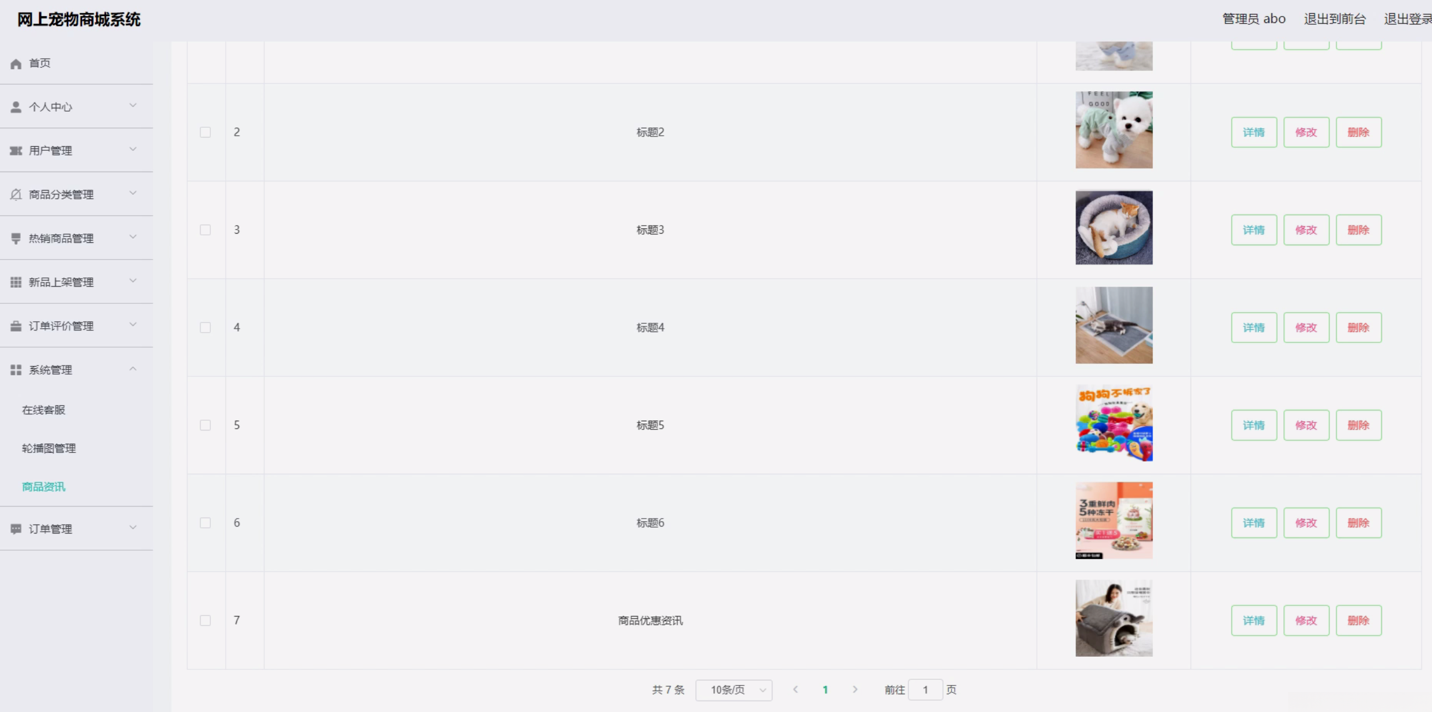The height and width of the screenshot is (712, 1432).
Task: Open 在线客服 submenu item
Action: (44, 410)
